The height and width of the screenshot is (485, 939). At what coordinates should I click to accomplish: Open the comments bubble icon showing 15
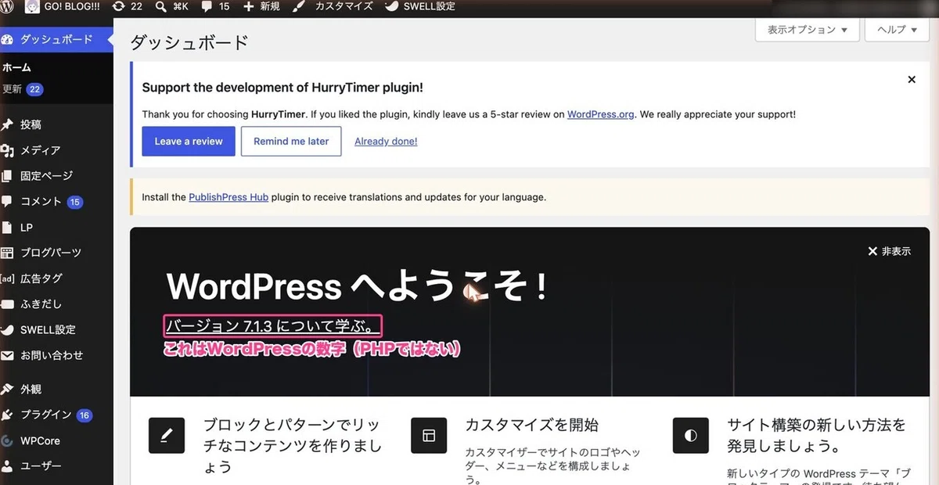tap(207, 6)
